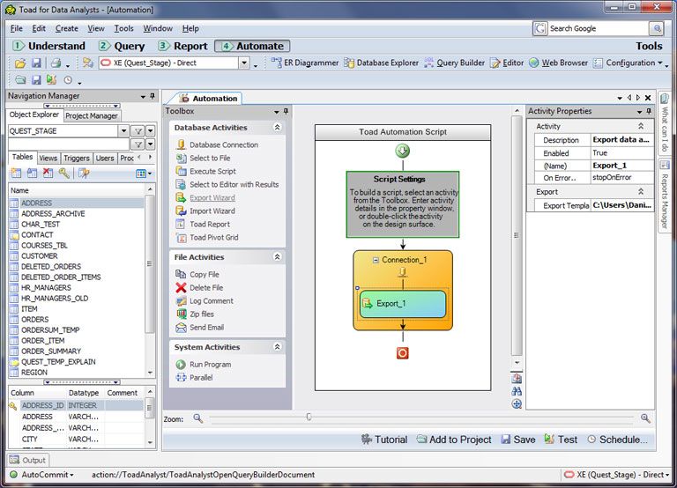Click the Test button

pyautogui.click(x=561, y=440)
